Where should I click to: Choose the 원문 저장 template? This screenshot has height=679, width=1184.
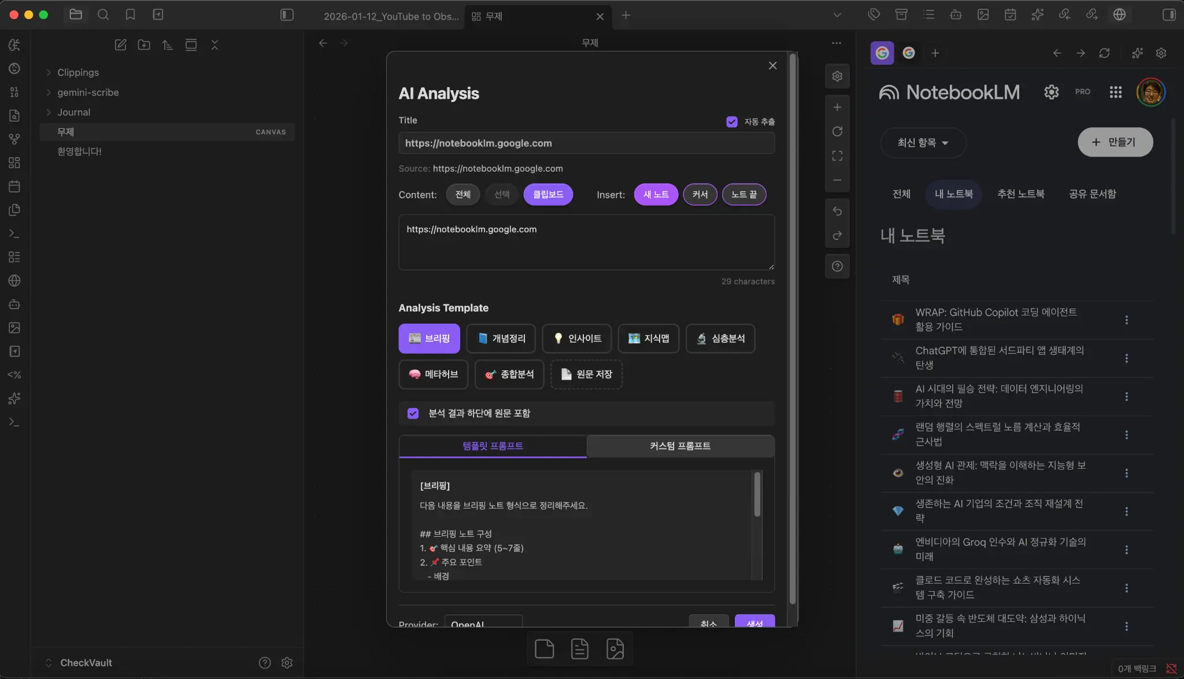586,374
